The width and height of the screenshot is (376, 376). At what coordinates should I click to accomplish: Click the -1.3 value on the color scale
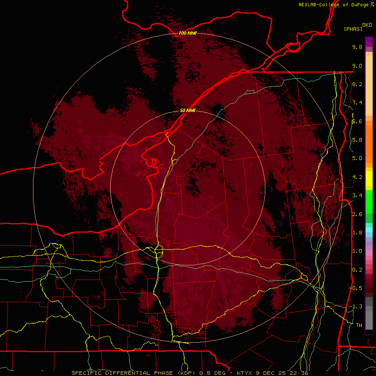(x=356, y=307)
